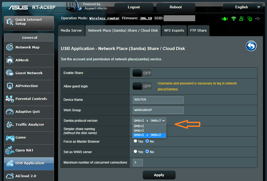Viewport: 267px width, 181px height.
Task: Click the Guest Network icon
Action: [10, 73]
